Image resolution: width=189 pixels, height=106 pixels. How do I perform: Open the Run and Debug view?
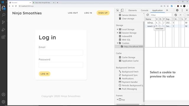3,29
